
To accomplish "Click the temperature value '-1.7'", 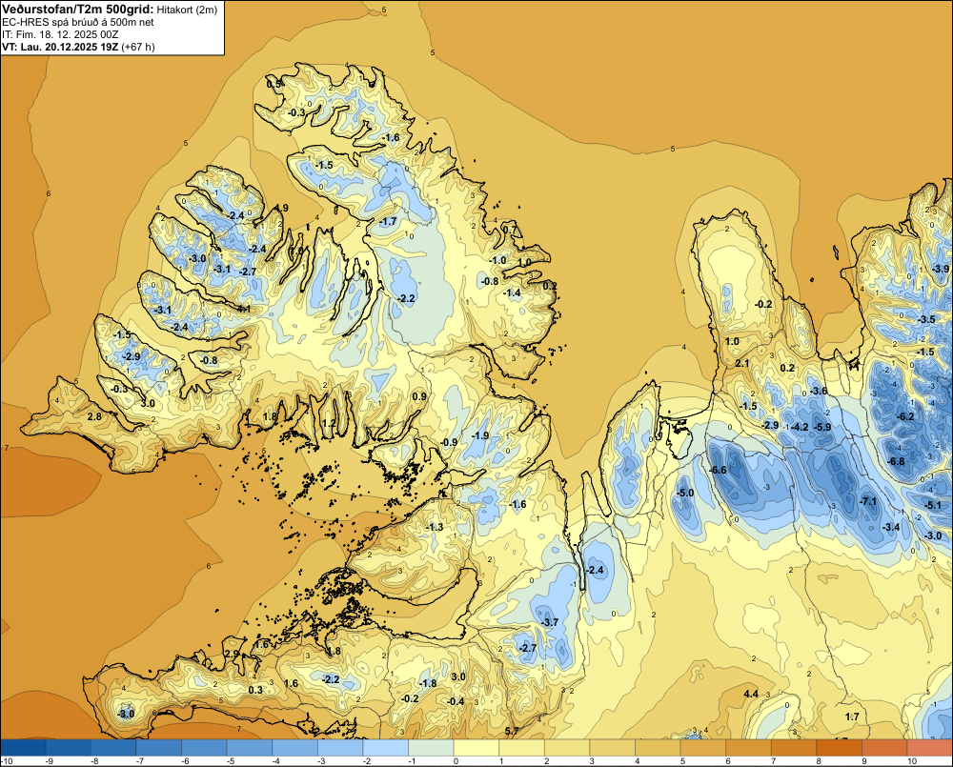I will 388,221.
